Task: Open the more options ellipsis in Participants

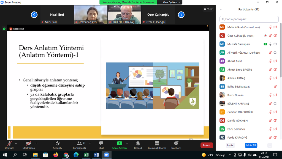Action: (270, 145)
